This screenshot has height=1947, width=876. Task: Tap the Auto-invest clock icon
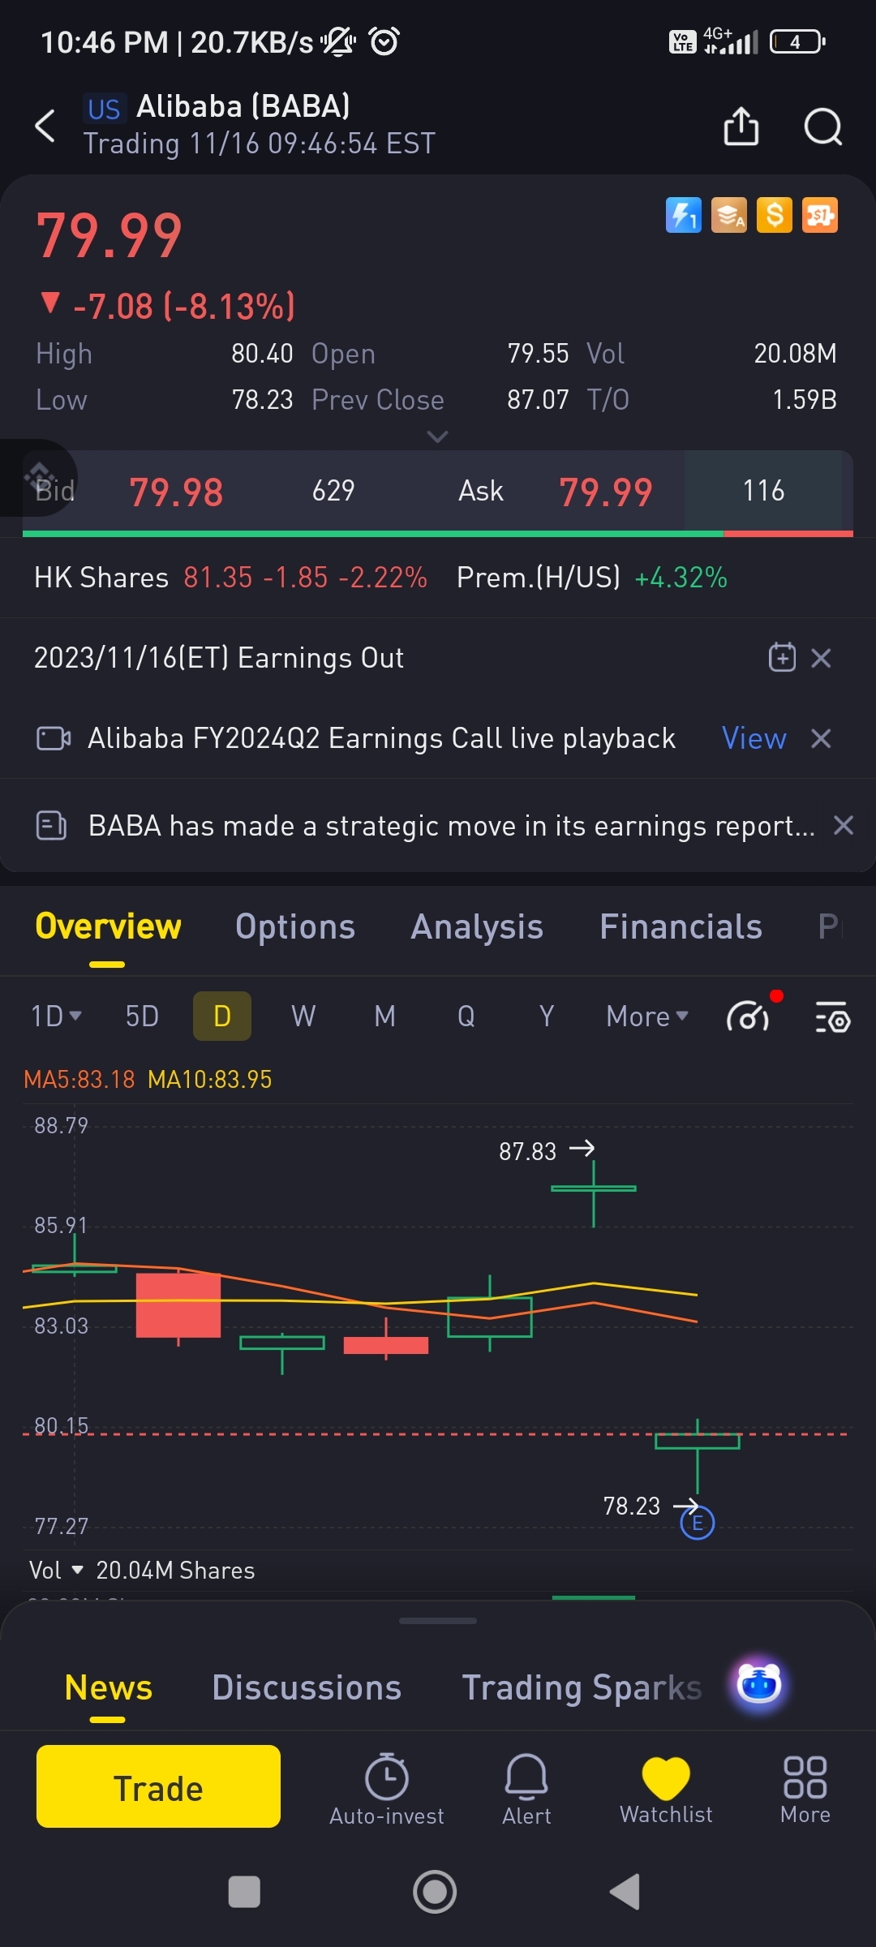click(387, 1789)
